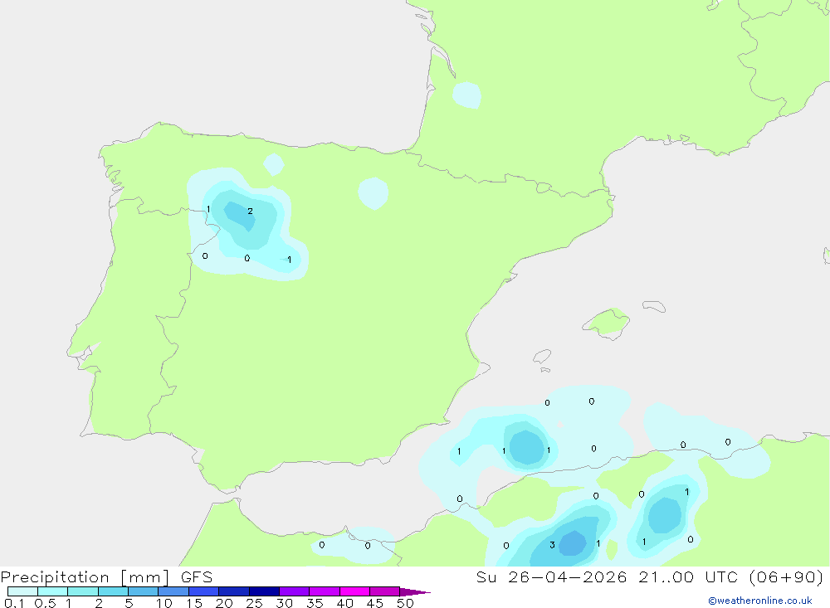This screenshot has width=830, height=608.
Task: Click the weatheronline.co.uk copyright link
Action: pos(760,601)
